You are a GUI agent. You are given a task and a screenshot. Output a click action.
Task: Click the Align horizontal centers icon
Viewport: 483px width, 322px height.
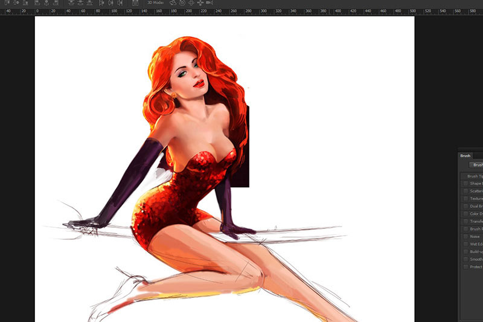(x=46, y=3)
